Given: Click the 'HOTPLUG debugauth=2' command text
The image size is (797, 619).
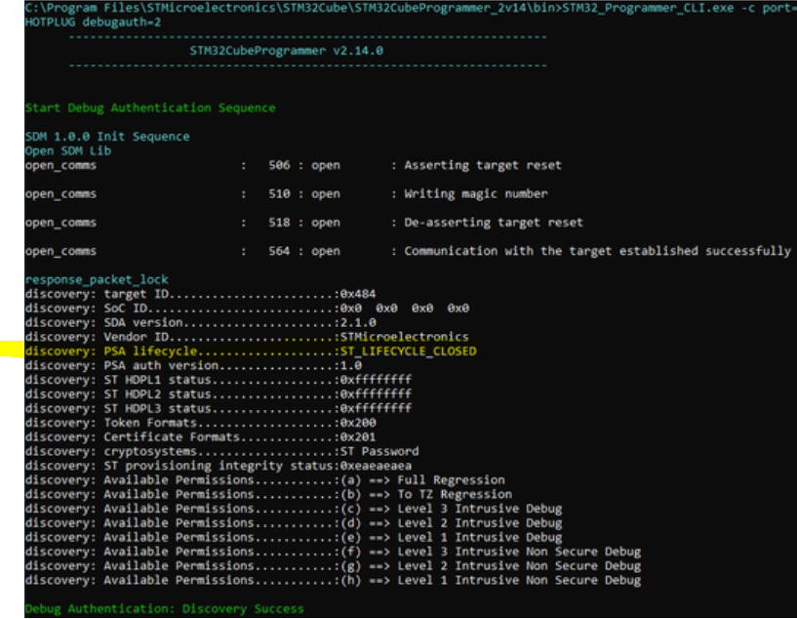Looking at the screenshot, I should [x=93, y=22].
